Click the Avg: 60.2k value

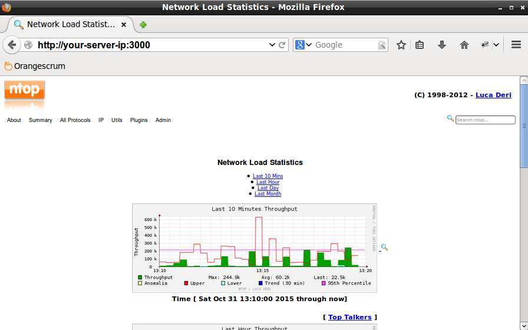(275, 278)
